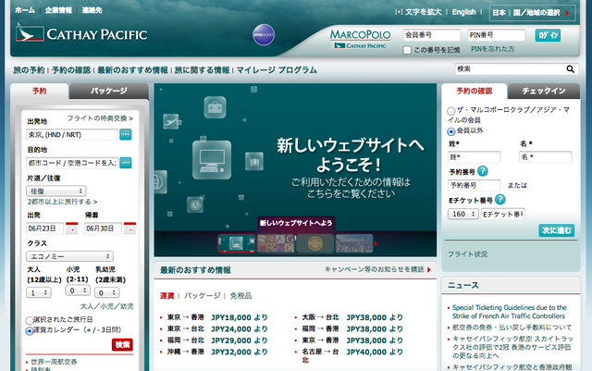The image size is (592, 371).
Task: Click the ログイン button
Action: click(548, 35)
